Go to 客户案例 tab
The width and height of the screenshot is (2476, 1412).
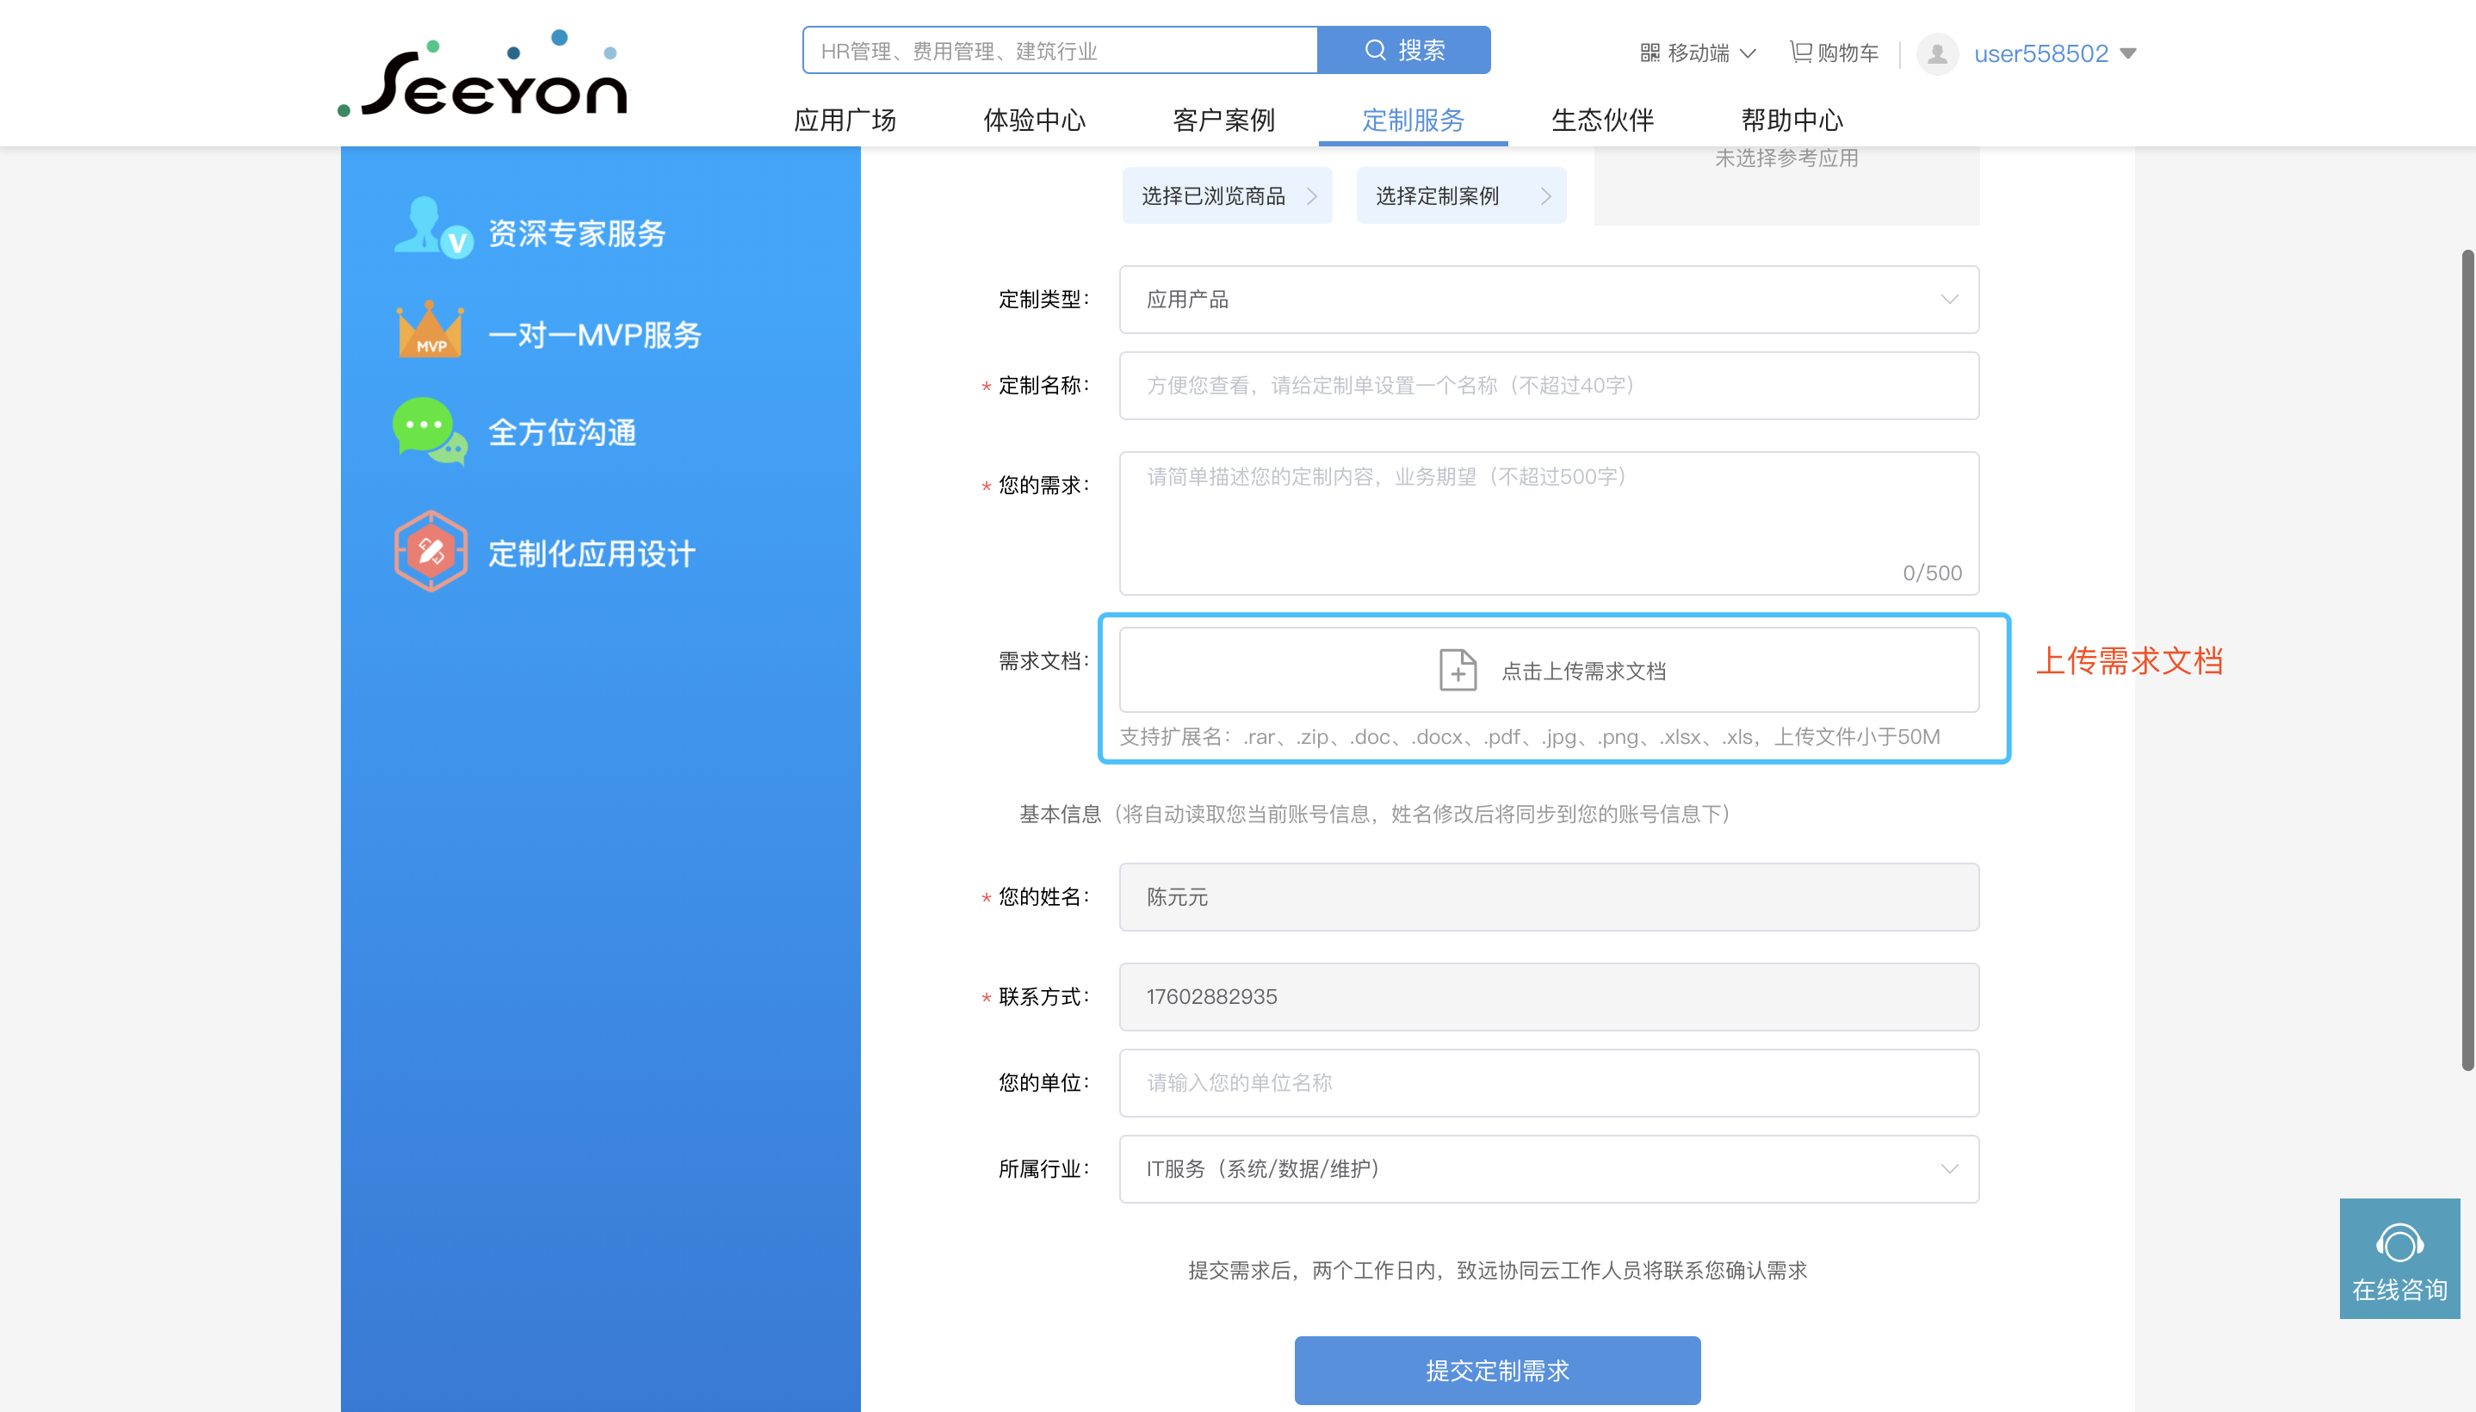1223,121
